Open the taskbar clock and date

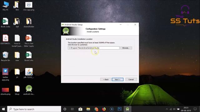tap(186, 109)
